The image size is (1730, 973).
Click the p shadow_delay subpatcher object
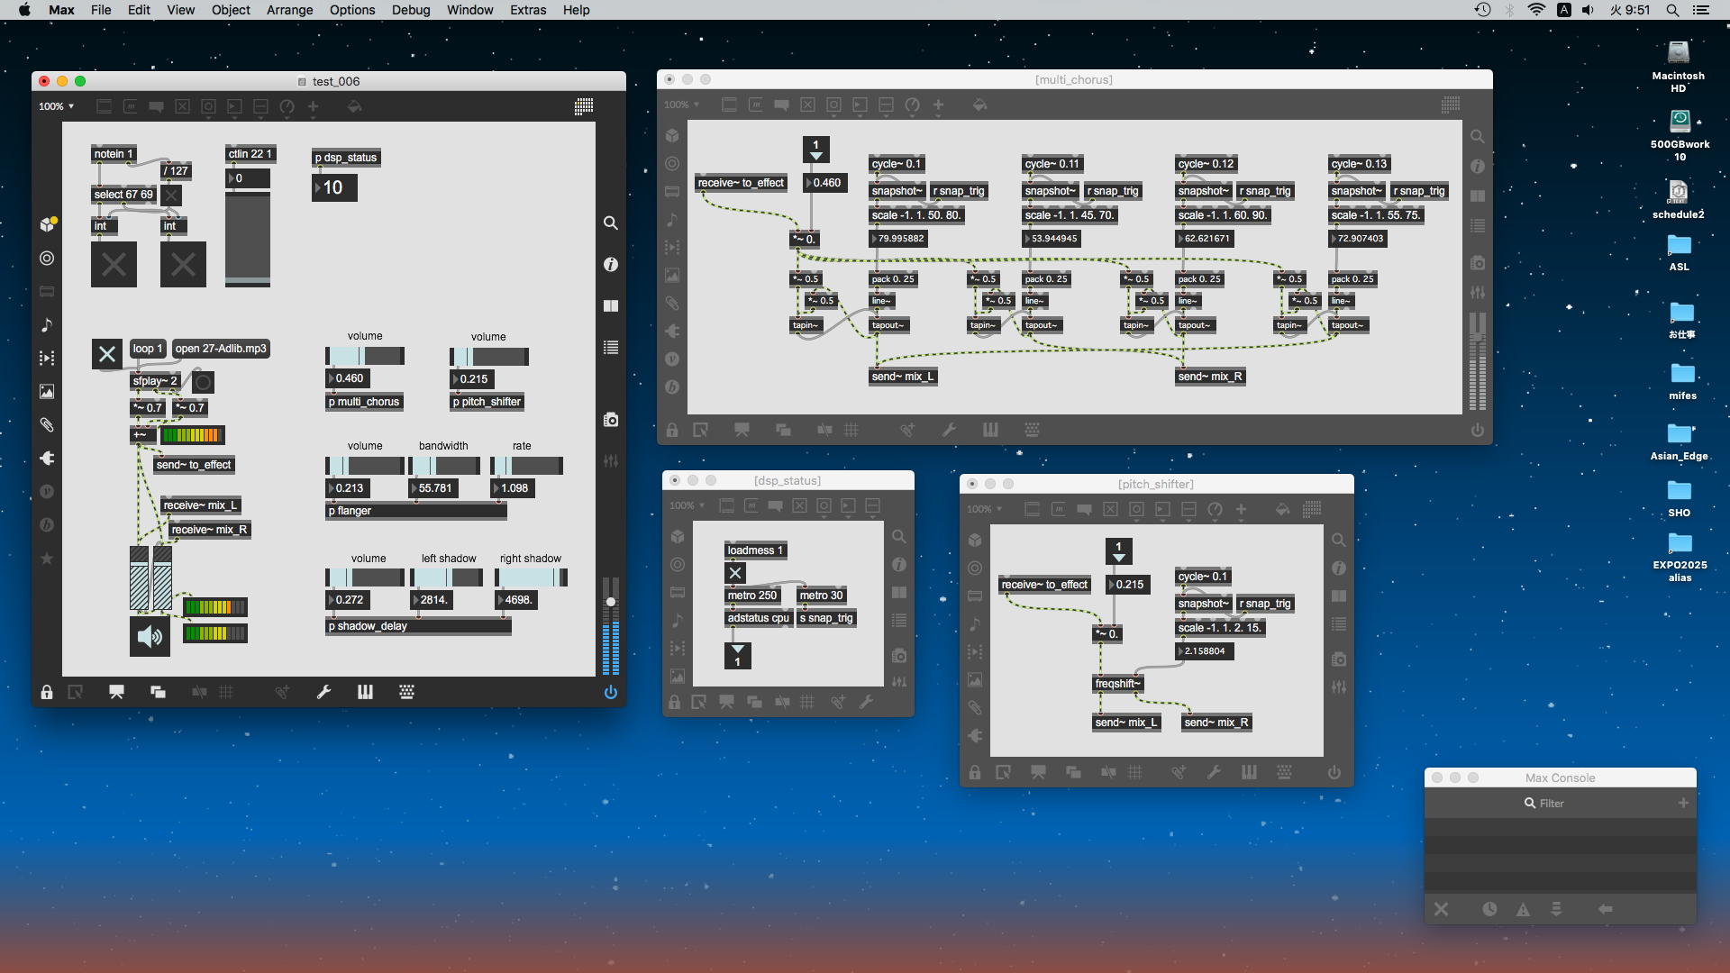click(x=417, y=626)
